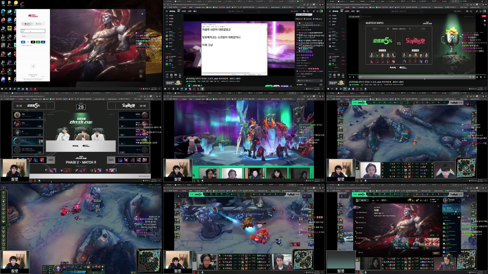Click the 게임 시작 play button
Image resolution: width=488 pixels, height=274 pixels.
point(363,200)
